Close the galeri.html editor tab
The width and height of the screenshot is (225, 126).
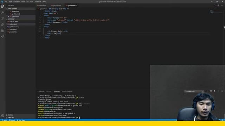coord(77,6)
